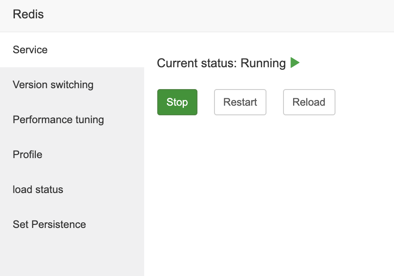Select Version switching in the sidebar
Viewport: 394px width, 276px height.
(x=53, y=85)
